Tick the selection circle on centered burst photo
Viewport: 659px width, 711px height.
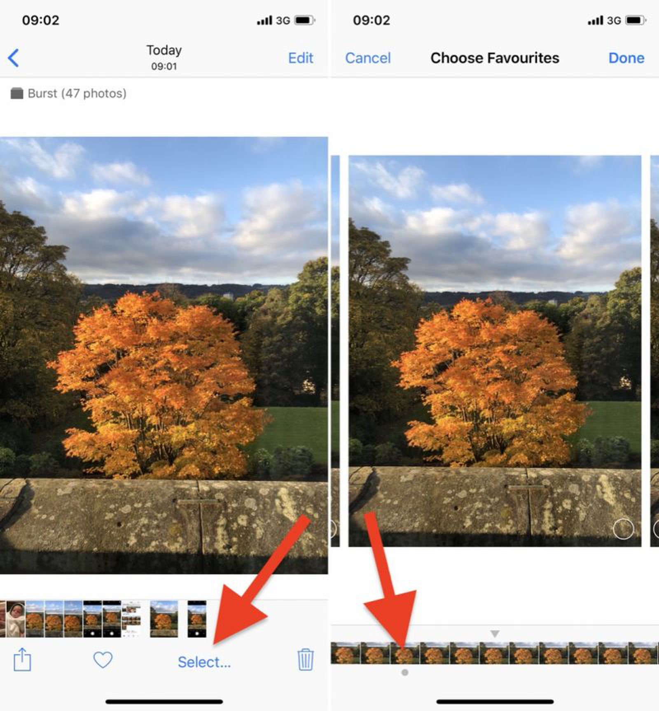(623, 529)
